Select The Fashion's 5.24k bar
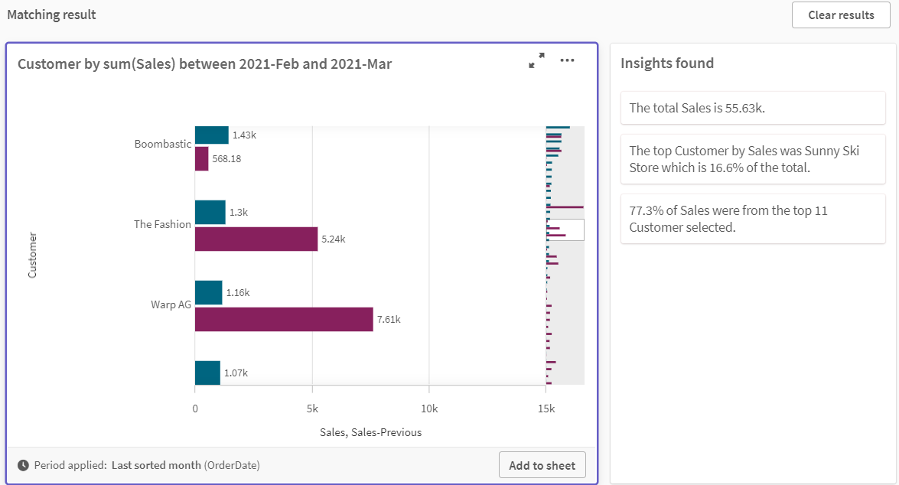This screenshot has width=899, height=485. [x=256, y=239]
